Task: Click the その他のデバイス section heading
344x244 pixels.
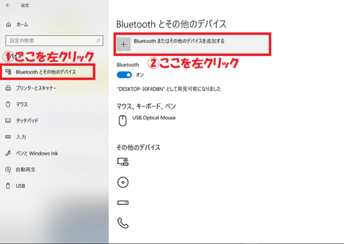Action: click(x=138, y=147)
